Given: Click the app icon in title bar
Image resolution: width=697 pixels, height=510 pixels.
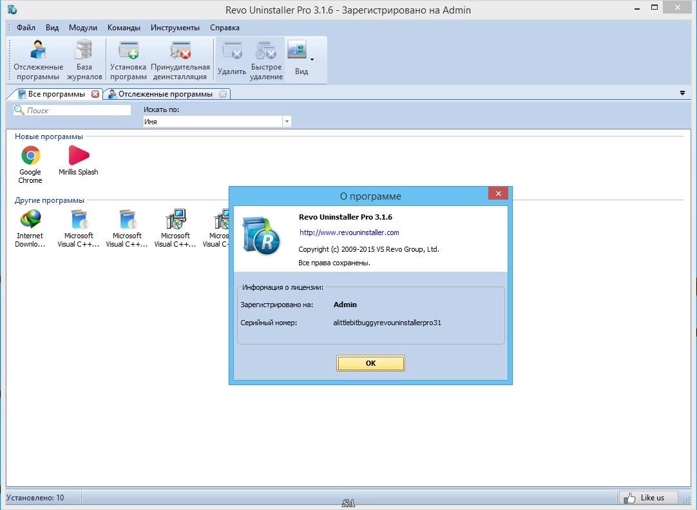Looking at the screenshot, I should tap(12, 9).
